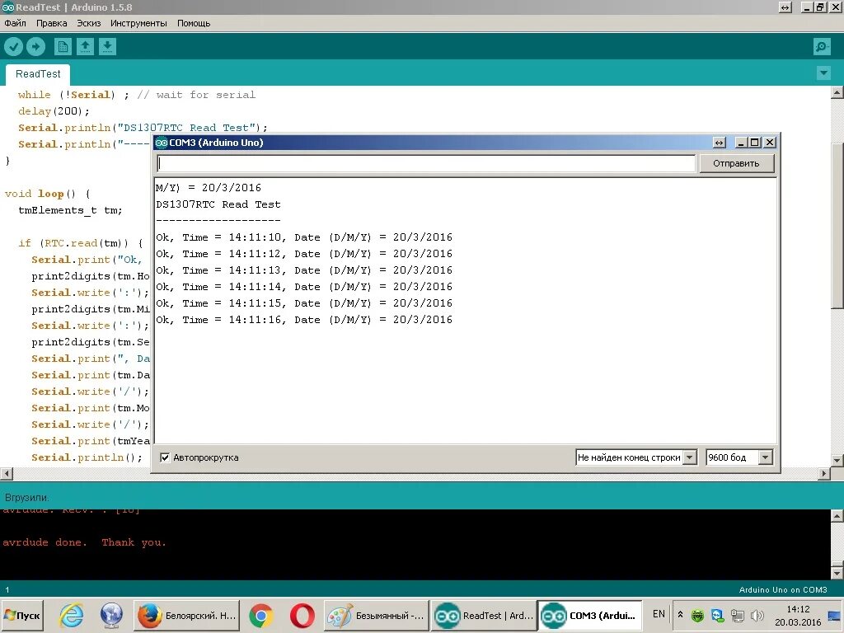Switch to Paint Безымянный window
The height and width of the screenshot is (633, 844).
pyautogui.click(x=376, y=615)
